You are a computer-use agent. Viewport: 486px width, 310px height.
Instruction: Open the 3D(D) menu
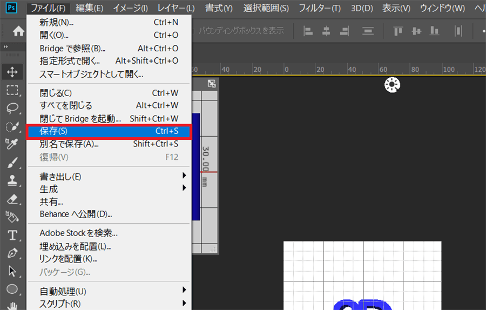pos(362,8)
